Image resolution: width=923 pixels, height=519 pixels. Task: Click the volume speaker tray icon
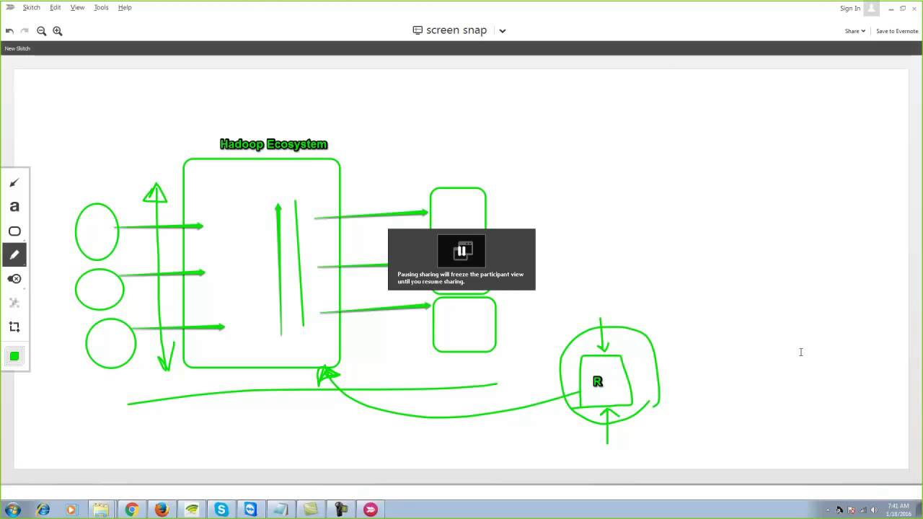coord(874,510)
